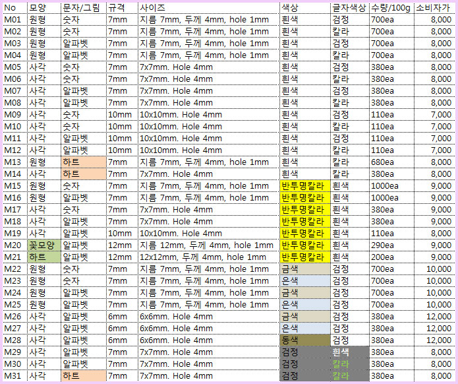
Task: Select cell 'M02'
Action: coord(15,32)
